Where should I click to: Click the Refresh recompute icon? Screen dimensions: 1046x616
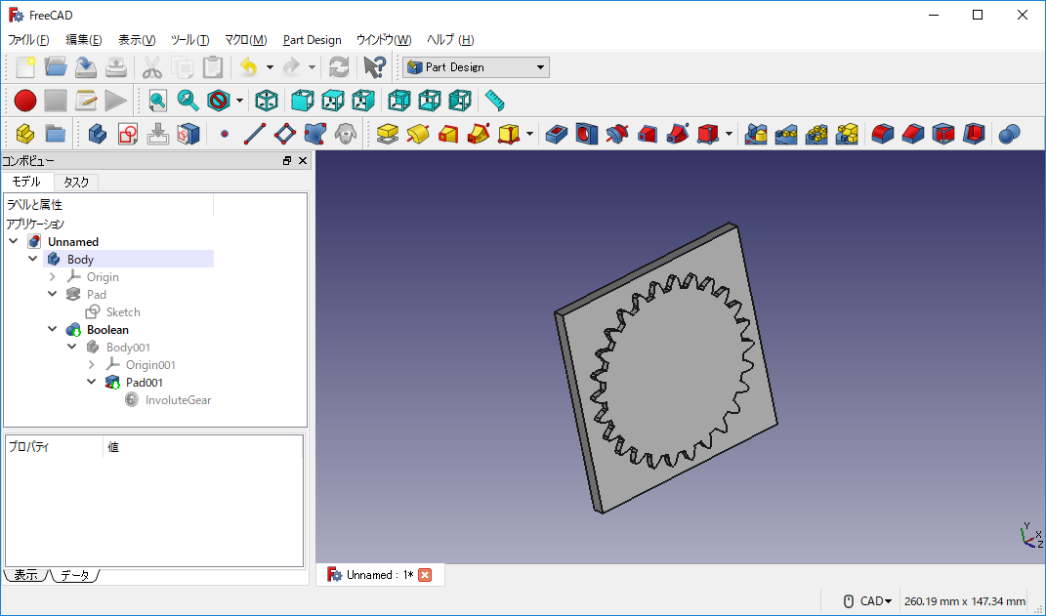coord(340,67)
